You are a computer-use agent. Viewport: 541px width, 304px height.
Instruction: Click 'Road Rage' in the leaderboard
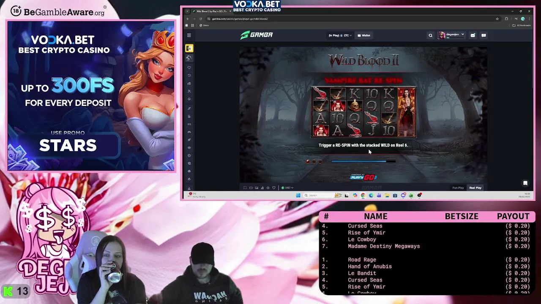tap(362, 260)
